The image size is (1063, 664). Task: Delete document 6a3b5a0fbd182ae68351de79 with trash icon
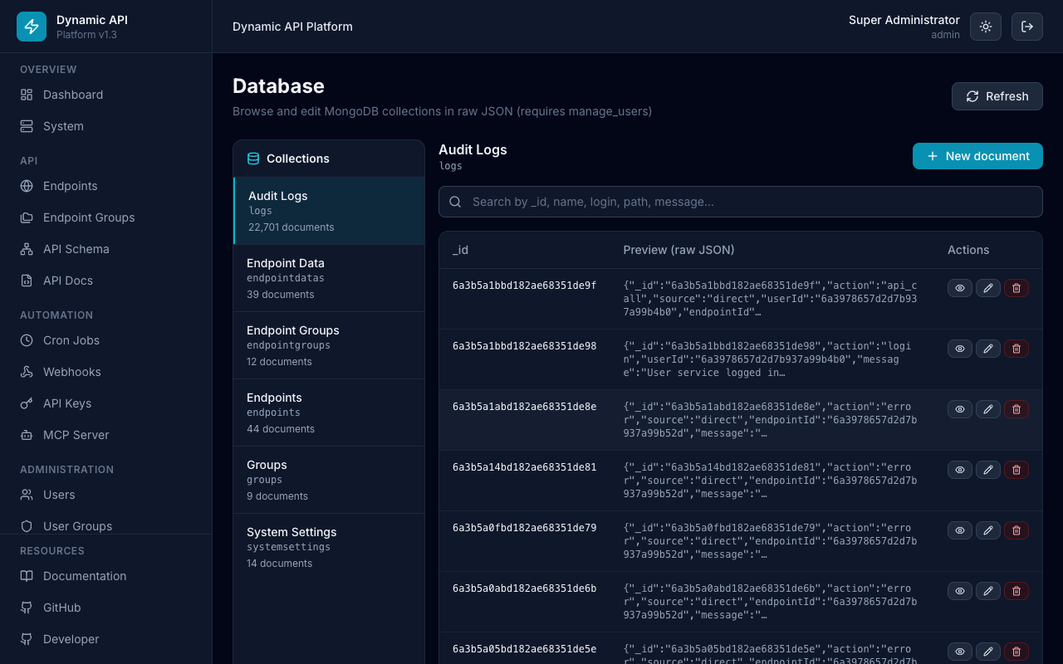[x=1016, y=530]
